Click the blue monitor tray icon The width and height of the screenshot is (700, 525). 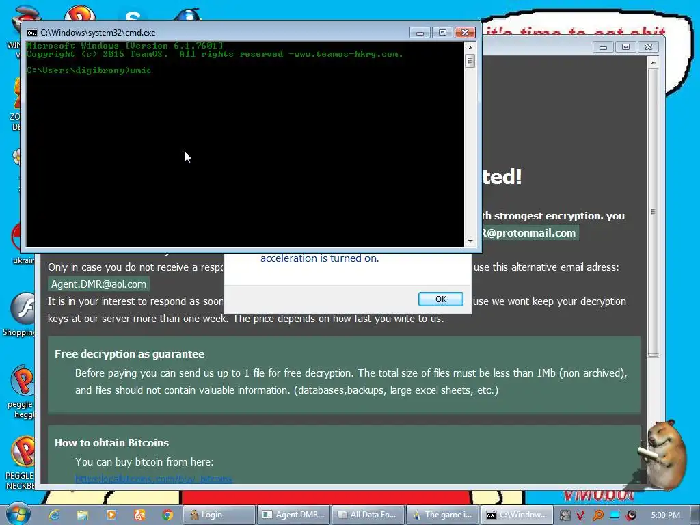pos(615,515)
